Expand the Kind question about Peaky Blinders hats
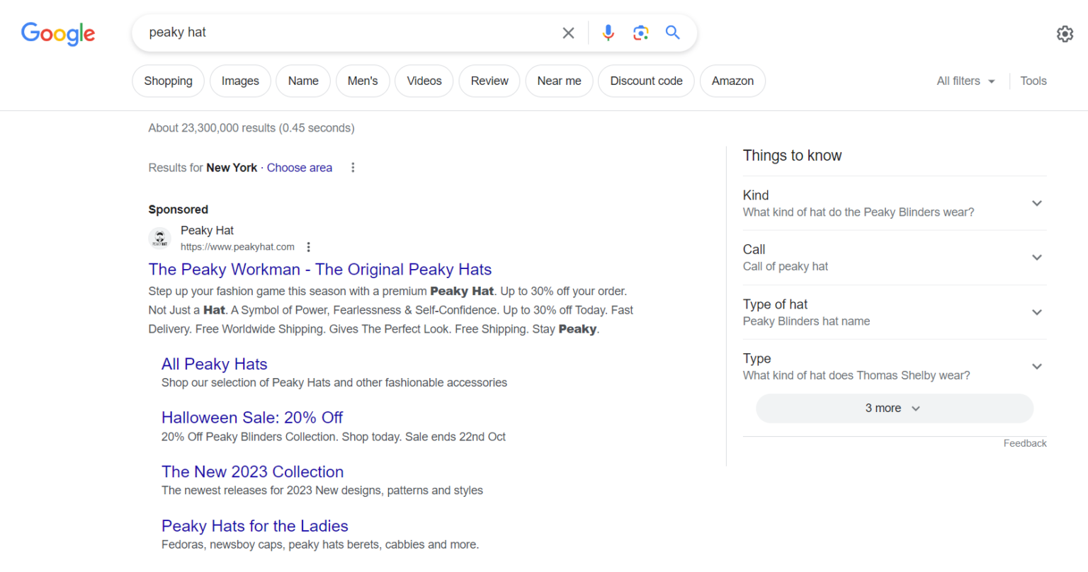Image resolution: width=1088 pixels, height=572 pixels. 1036,203
